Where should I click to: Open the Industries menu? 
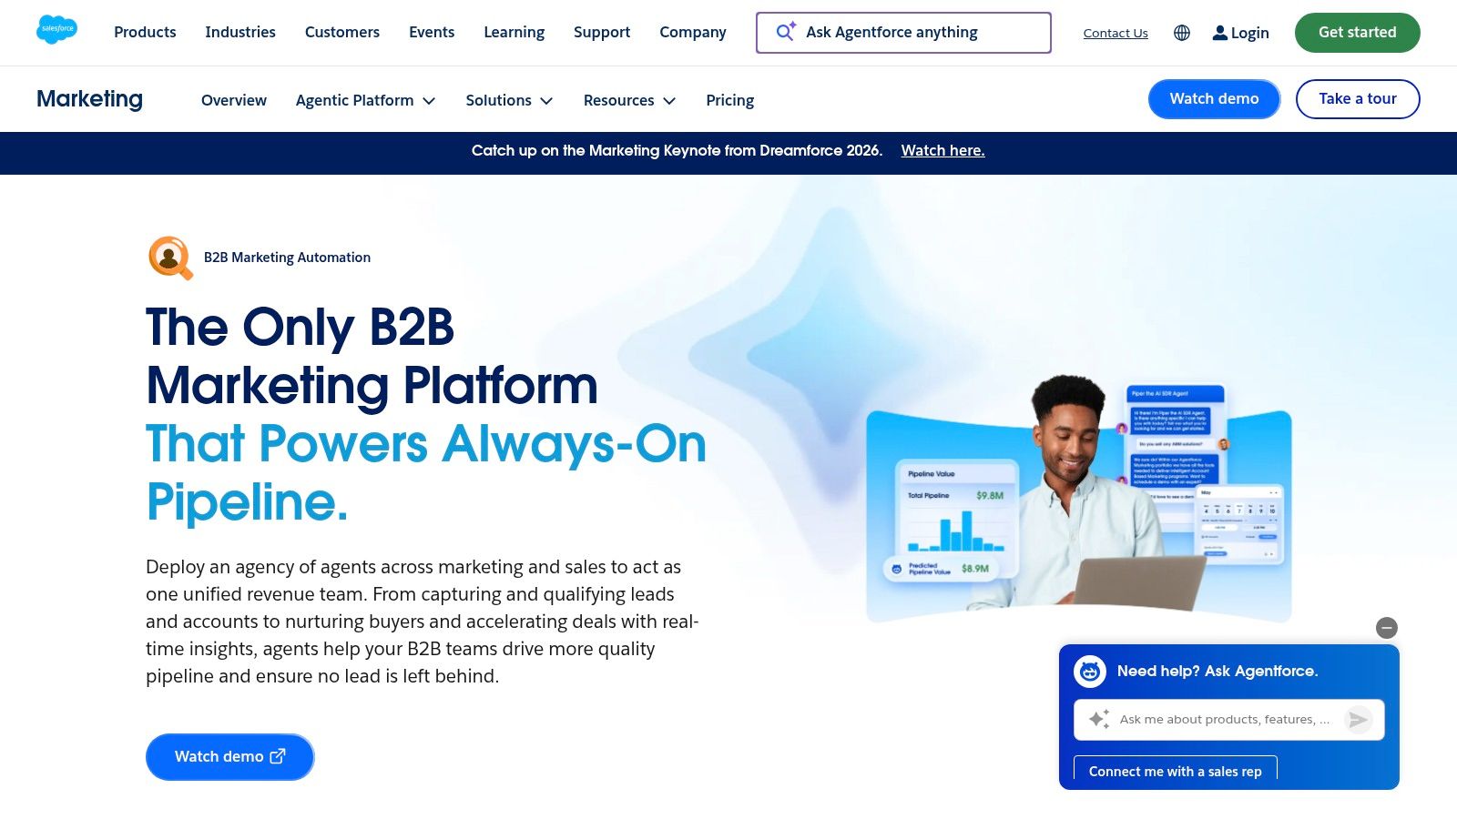pyautogui.click(x=240, y=32)
